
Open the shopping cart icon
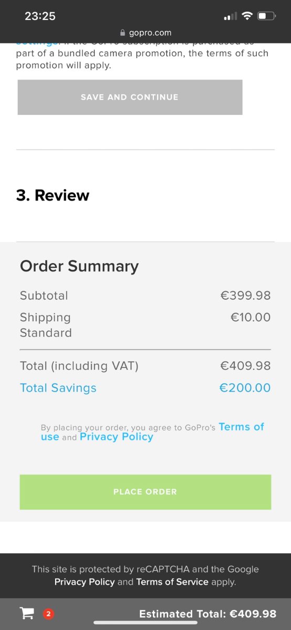pos(26,613)
